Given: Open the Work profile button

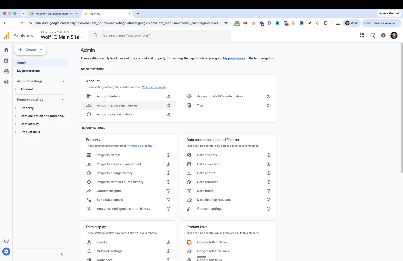Looking at the screenshot, I should click(x=351, y=23).
